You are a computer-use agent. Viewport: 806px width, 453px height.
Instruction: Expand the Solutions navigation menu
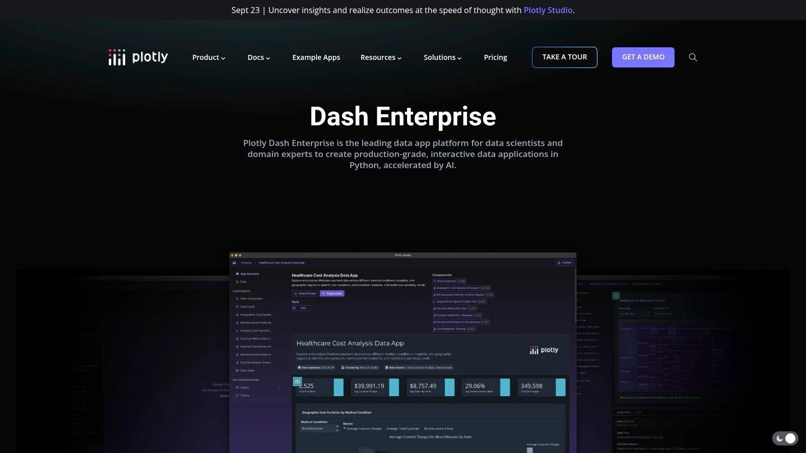click(442, 57)
